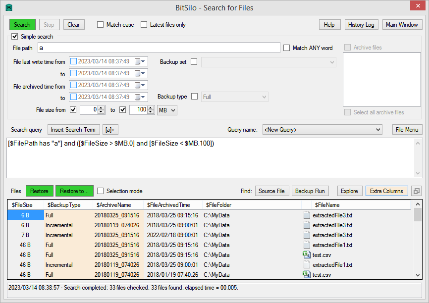Screen dimensions: 429x303
Task: Click the green Restore button
Action: coord(40,191)
